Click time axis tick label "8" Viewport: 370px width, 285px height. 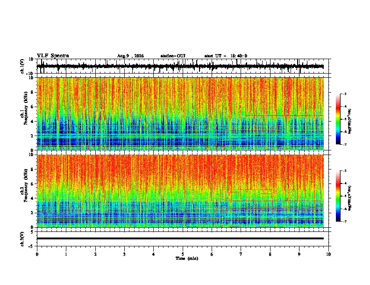click(x=270, y=254)
